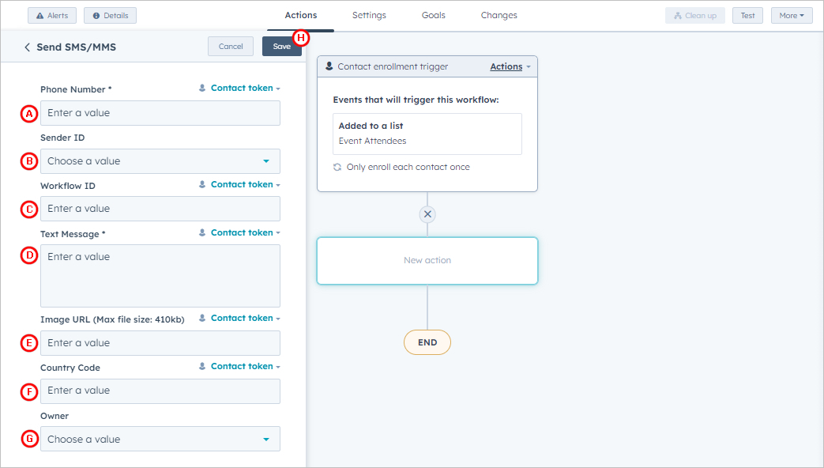Image resolution: width=824 pixels, height=468 pixels.
Task: Click the contact person icon in trigger header
Action: click(x=329, y=66)
